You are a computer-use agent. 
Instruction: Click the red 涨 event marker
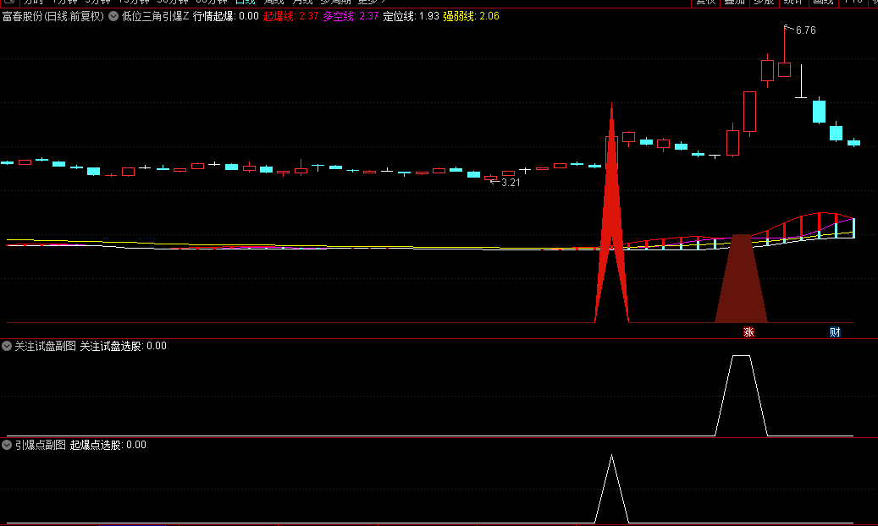748,331
